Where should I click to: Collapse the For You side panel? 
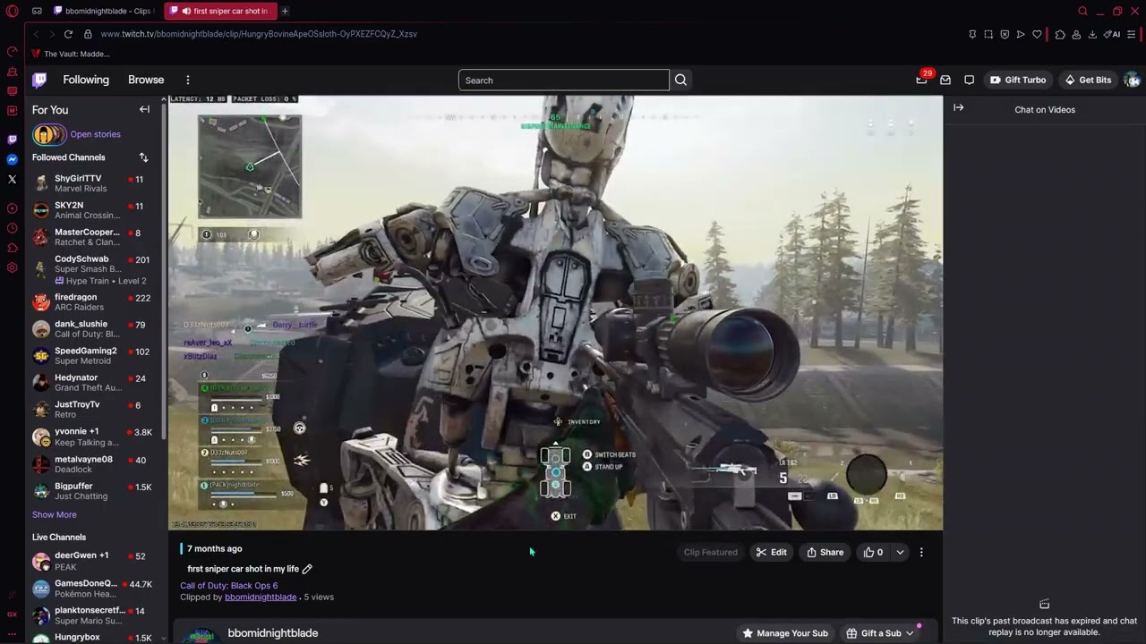tap(144, 109)
